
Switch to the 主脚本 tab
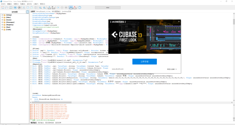coord(33,11)
